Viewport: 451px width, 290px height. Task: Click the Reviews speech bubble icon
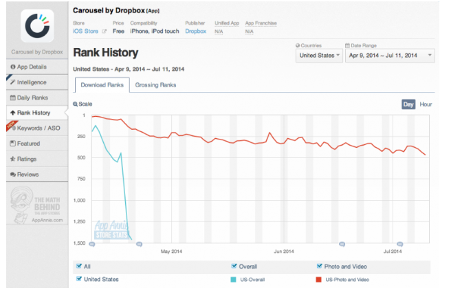[12, 175]
